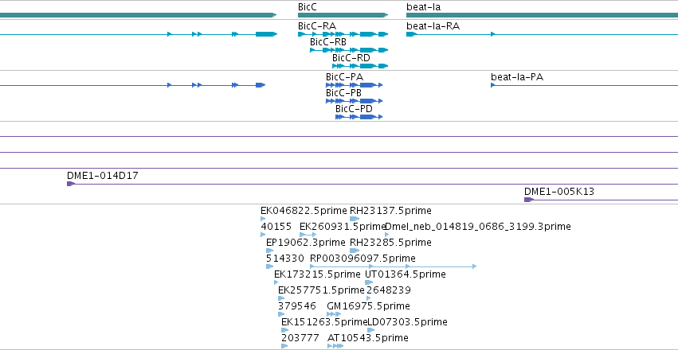Open the BicC-RA transcript feature

click(x=343, y=34)
